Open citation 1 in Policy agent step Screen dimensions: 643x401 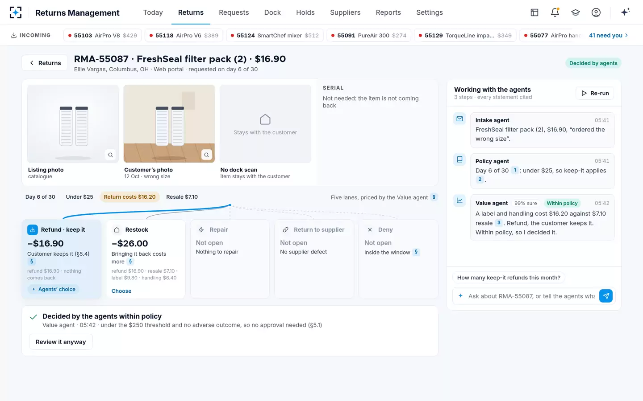coord(515,170)
